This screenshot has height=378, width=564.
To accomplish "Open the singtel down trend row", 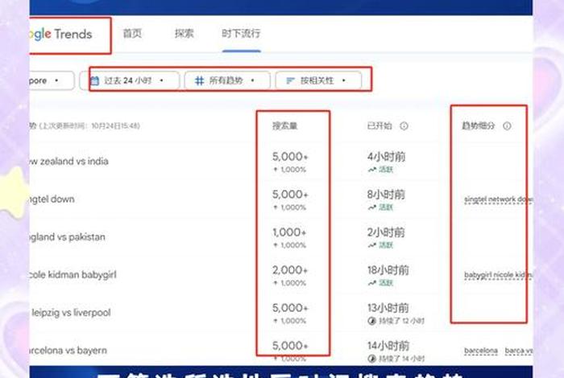I will (52, 199).
